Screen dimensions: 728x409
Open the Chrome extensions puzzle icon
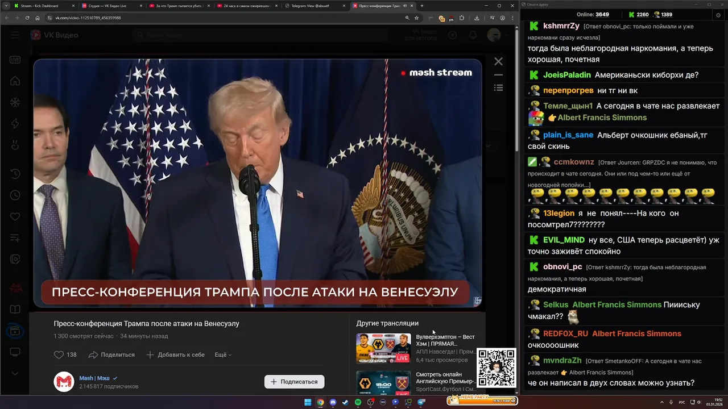(462, 18)
